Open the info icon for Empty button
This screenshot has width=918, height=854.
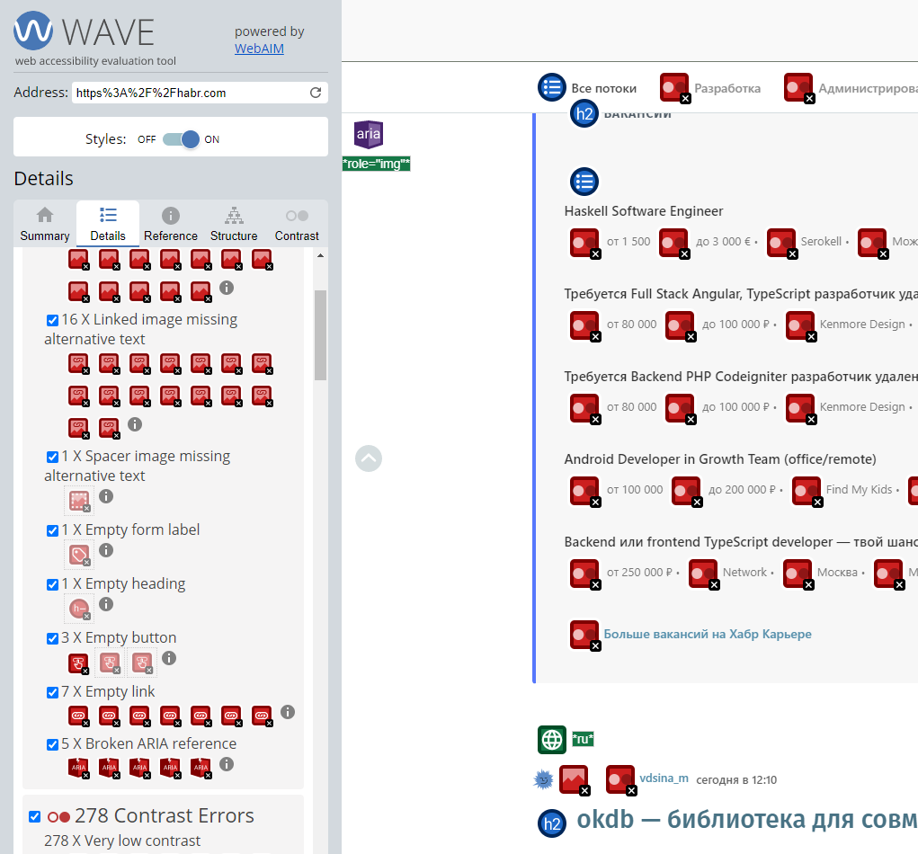(169, 658)
